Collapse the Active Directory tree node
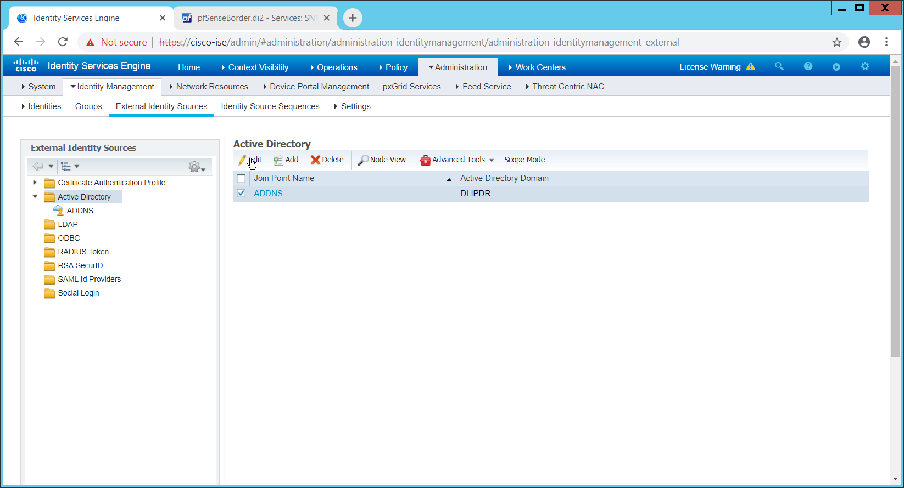The height and width of the screenshot is (488, 904). coord(35,196)
